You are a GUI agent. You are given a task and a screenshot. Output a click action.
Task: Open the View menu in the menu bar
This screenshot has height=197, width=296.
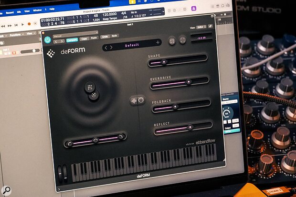point(27,11)
